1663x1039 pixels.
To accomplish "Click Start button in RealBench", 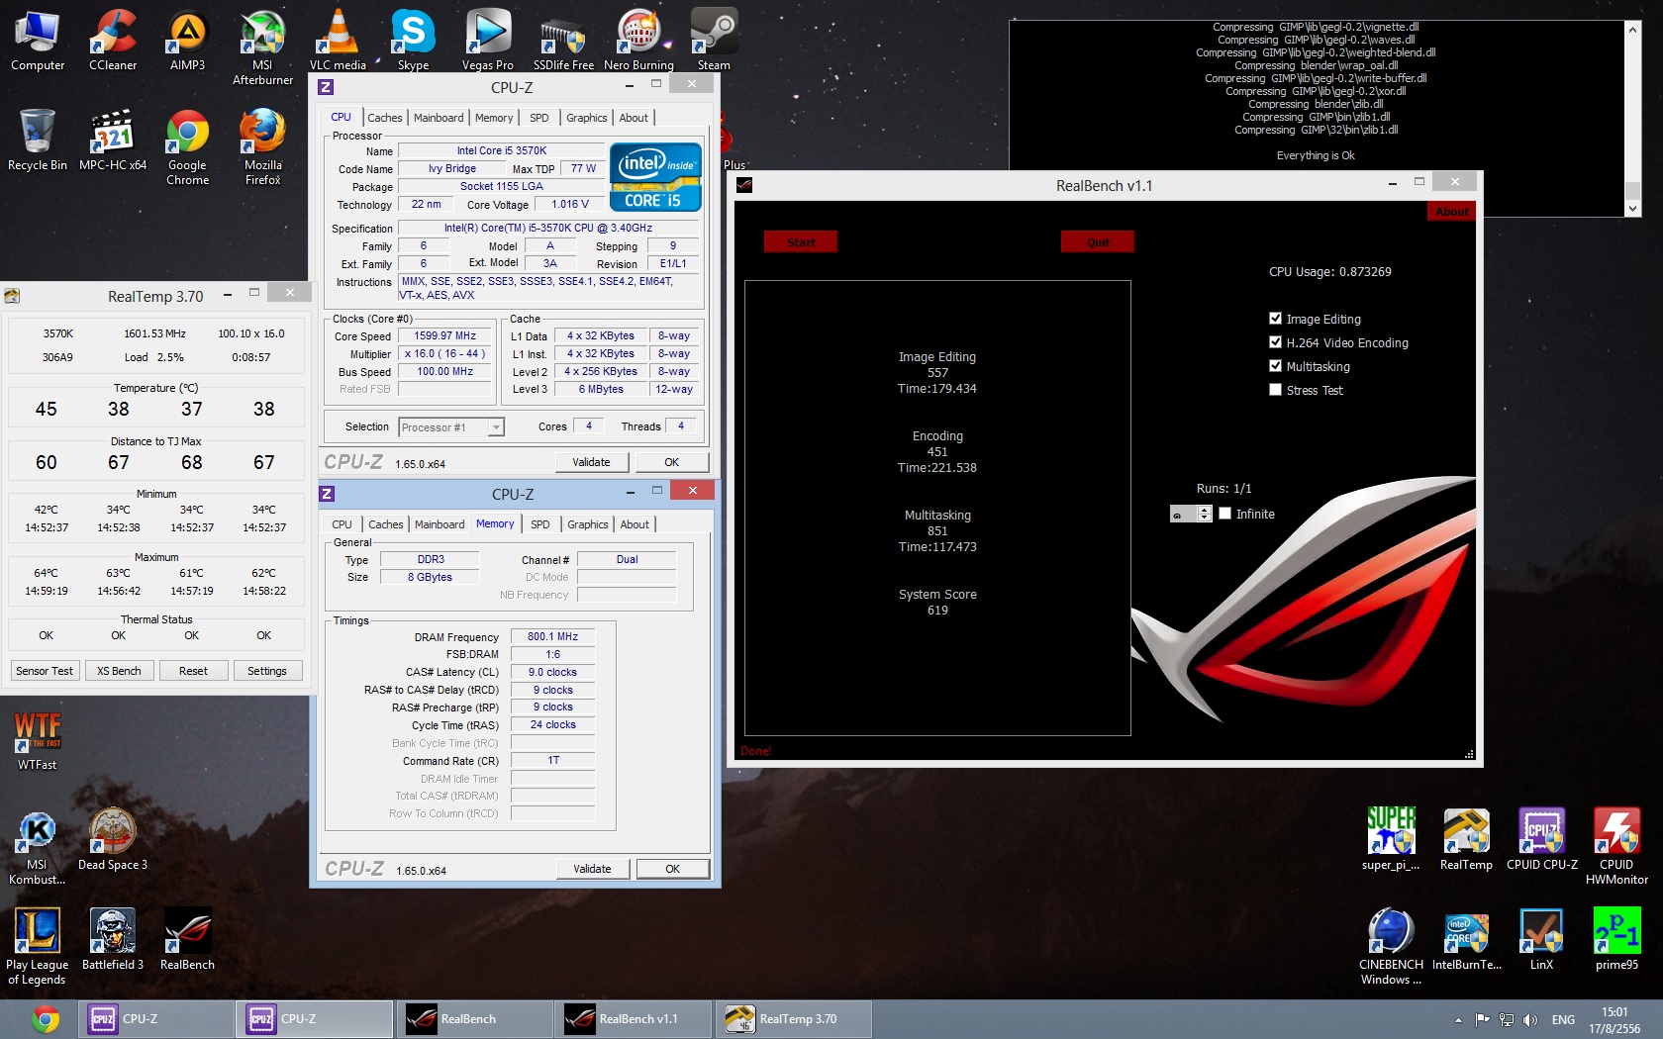I will click(801, 242).
